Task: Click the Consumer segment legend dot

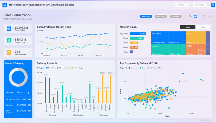Action: 129,68
